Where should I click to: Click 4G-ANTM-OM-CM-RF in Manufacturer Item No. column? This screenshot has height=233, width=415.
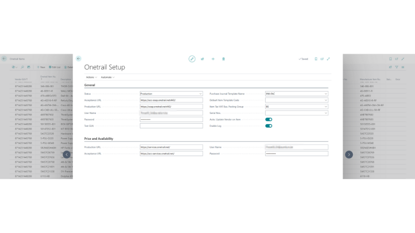pos(371,105)
